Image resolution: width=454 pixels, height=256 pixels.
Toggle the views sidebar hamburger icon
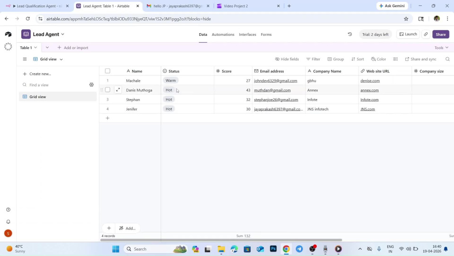[x=25, y=59]
